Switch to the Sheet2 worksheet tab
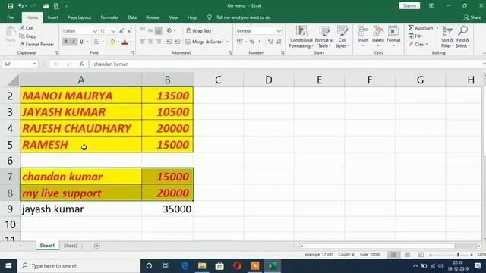486x273 pixels. click(x=71, y=246)
